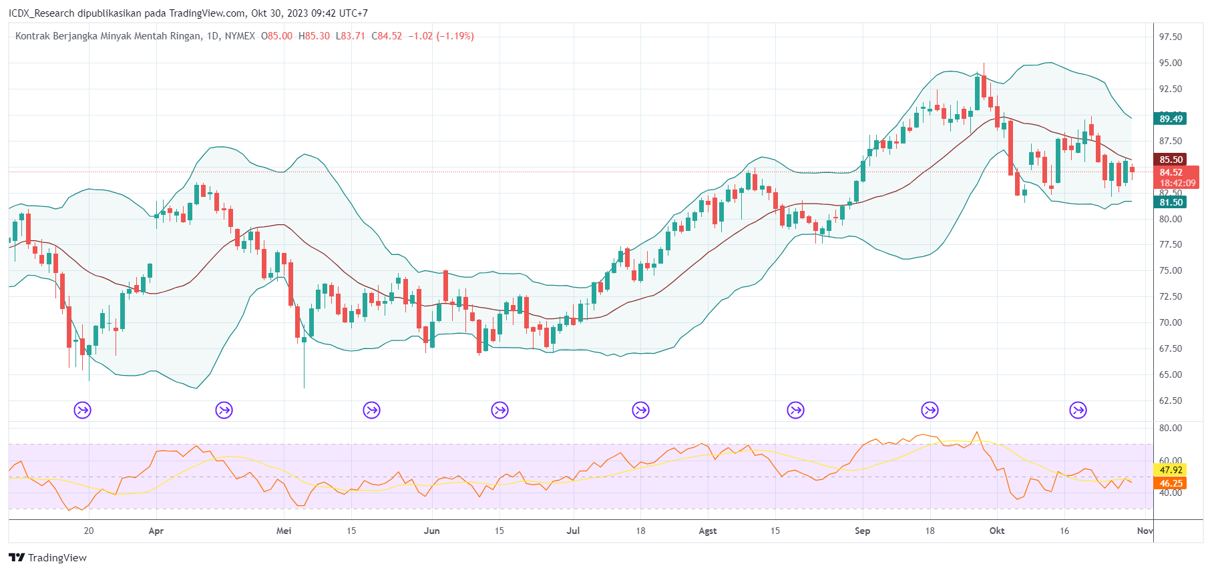Click the Jul label on the time axis
This screenshot has height=572, width=1212.
573,531
